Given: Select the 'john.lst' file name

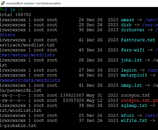Looking at the screenshot, I should pos(131,60).
